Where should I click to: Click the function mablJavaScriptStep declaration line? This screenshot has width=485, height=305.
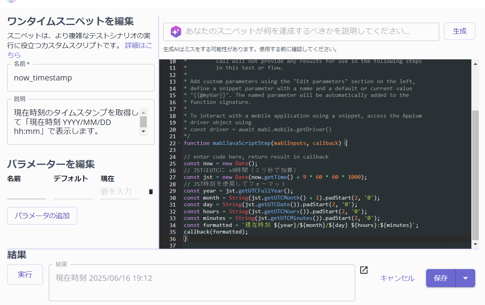point(265,143)
